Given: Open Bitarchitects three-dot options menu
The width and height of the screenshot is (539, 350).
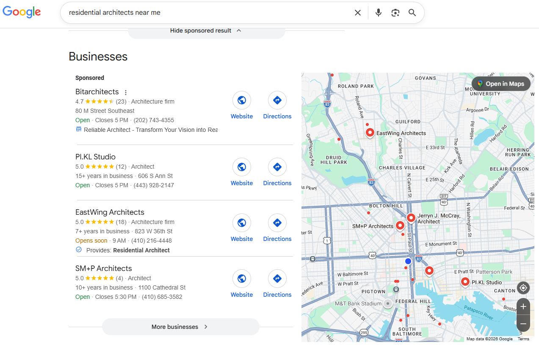Looking at the screenshot, I should click(126, 93).
